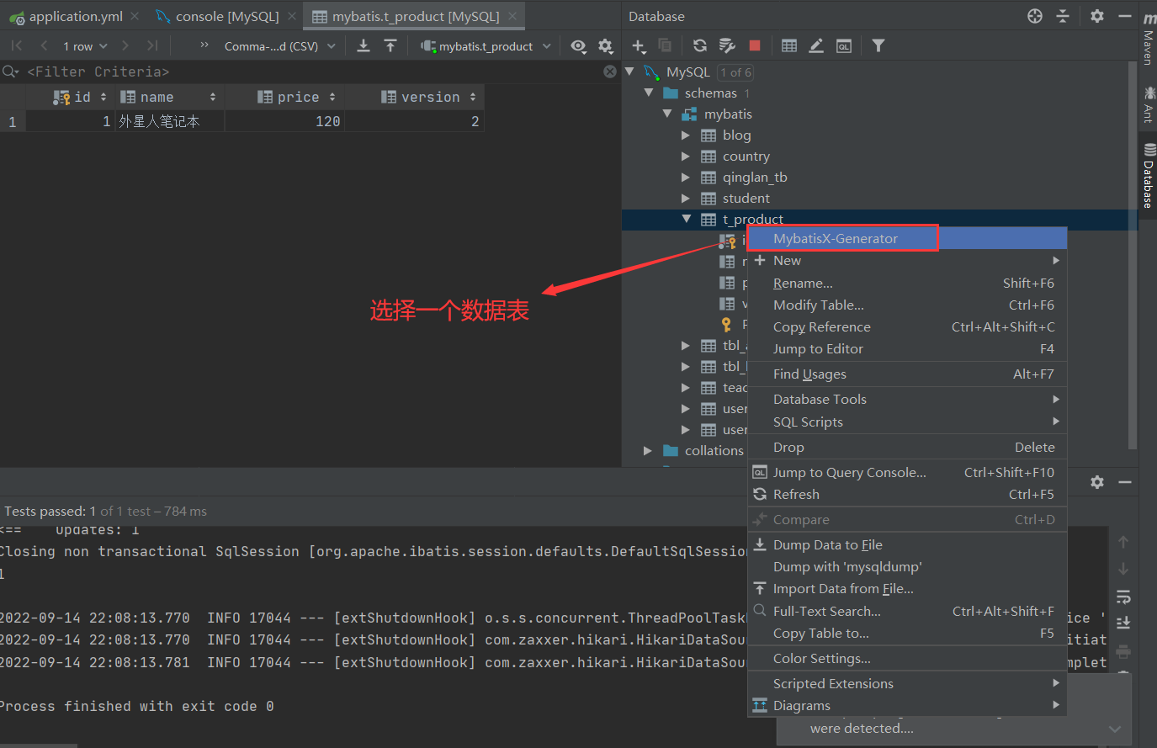This screenshot has width=1157, height=748.
Task: Clear the Filter Criteria field
Action: pos(610,72)
